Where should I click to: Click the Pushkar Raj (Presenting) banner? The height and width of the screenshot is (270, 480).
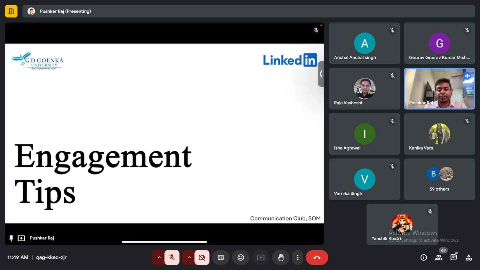65,11
